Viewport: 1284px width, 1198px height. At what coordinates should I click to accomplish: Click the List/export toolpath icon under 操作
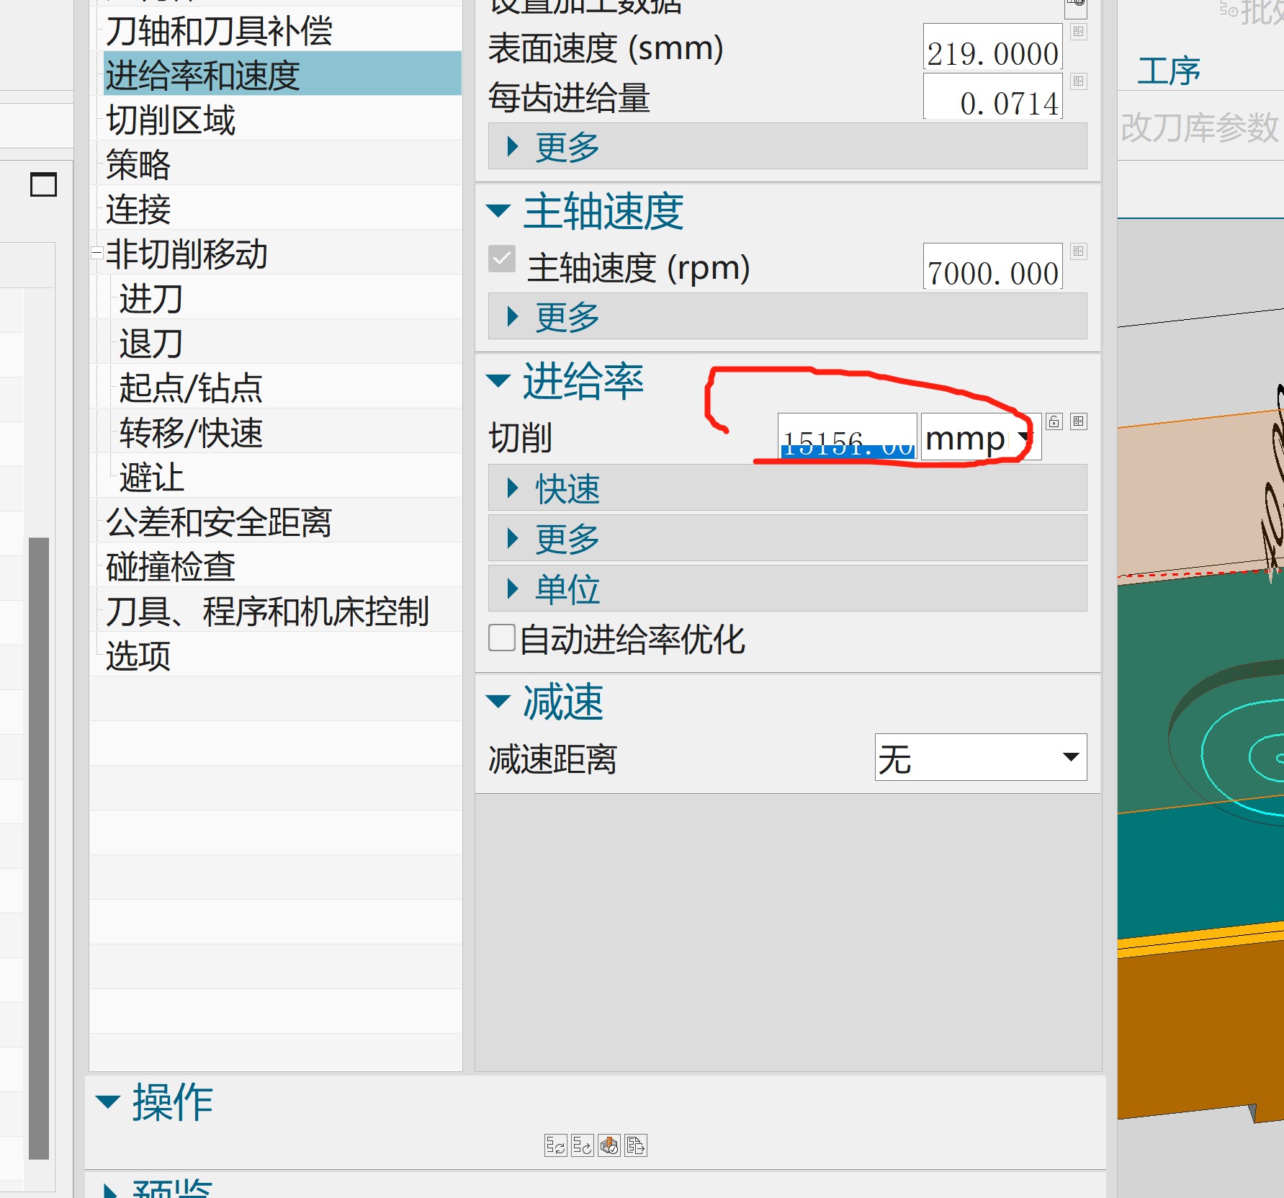(636, 1145)
